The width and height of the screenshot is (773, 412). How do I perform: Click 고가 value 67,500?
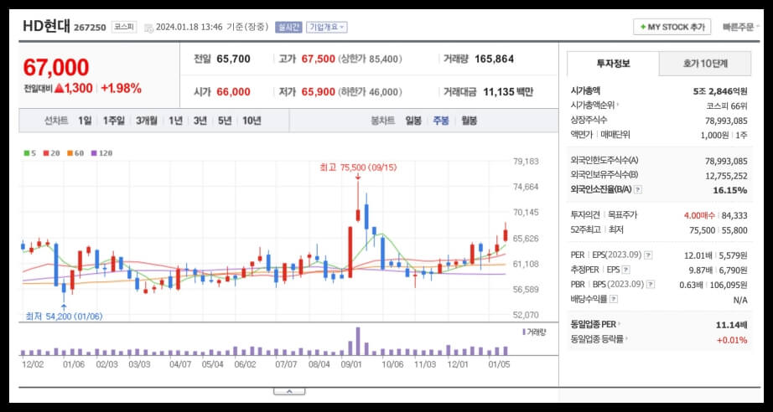click(319, 59)
